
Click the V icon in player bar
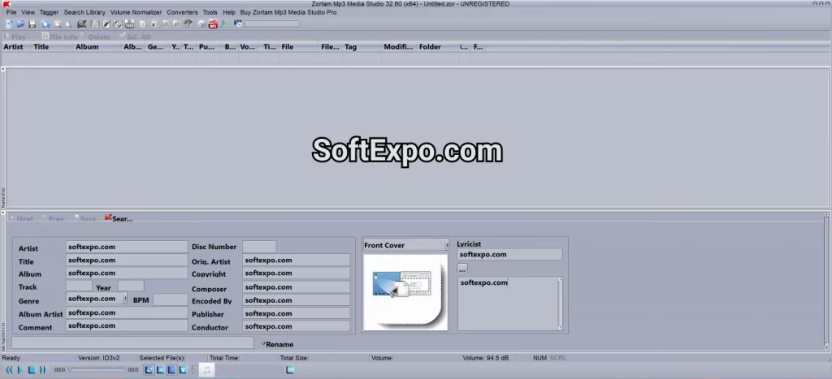point(183,370)
